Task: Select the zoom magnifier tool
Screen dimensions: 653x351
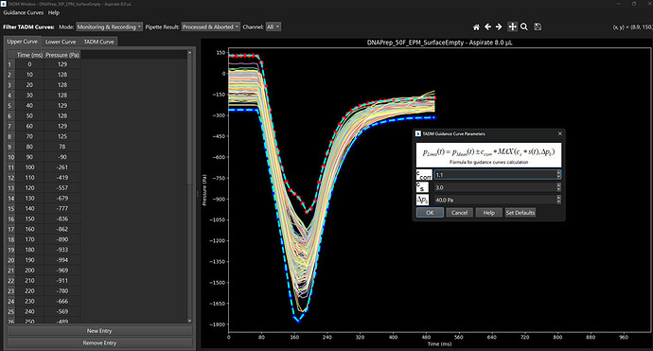Action: pos(524,27)
